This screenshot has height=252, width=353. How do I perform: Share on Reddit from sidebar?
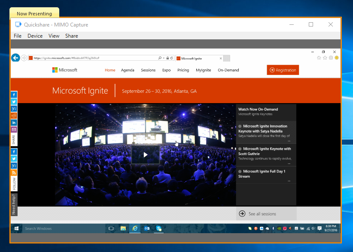coord(14,116)
